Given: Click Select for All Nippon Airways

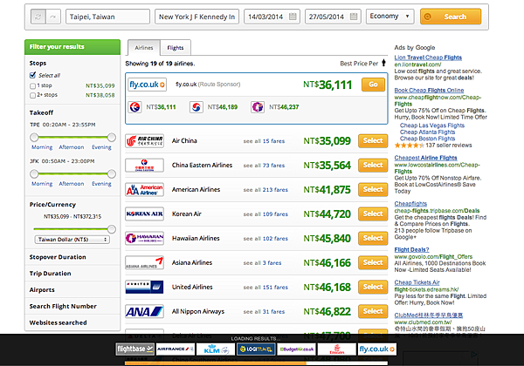Looking at the screenshot, I should point(373,311).
